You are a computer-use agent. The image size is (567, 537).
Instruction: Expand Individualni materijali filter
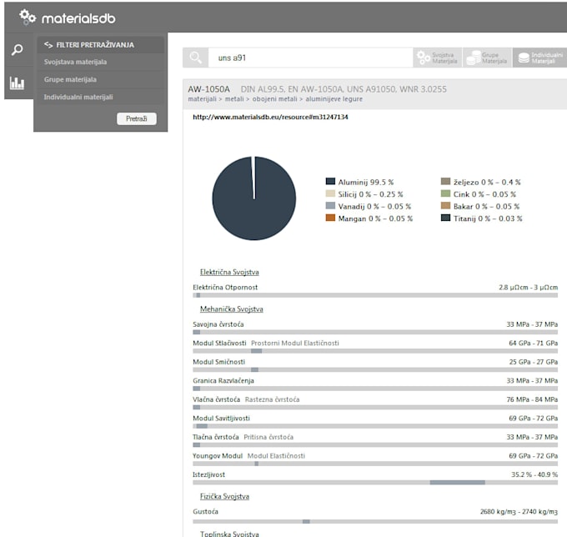(x=78, y=97)
